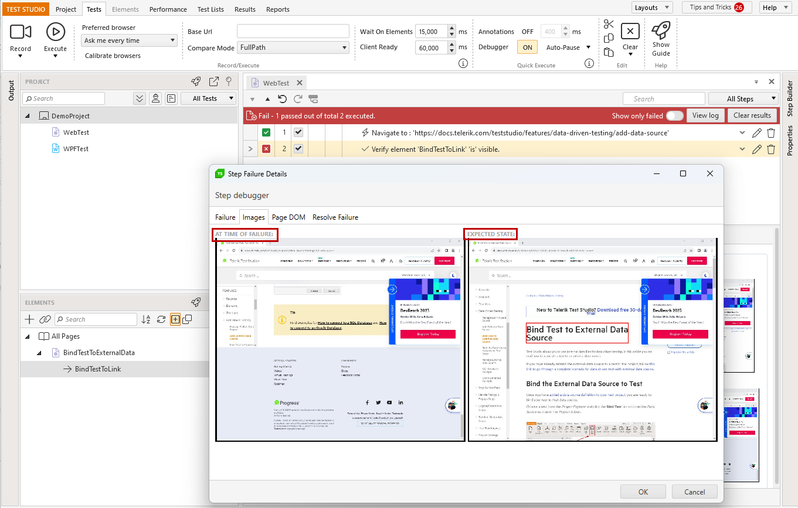Click the At Time Of Failure screenshot

click(x=339, y=339)
